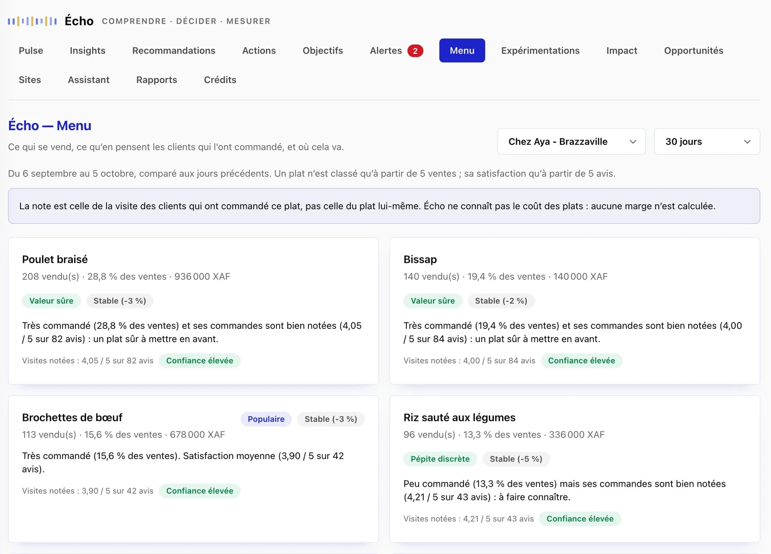
Task: Click the Pépite discrète badge
Action: coord(440,459)
